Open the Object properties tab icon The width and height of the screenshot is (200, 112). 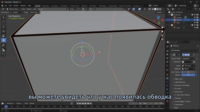click(x=167, y=75)
